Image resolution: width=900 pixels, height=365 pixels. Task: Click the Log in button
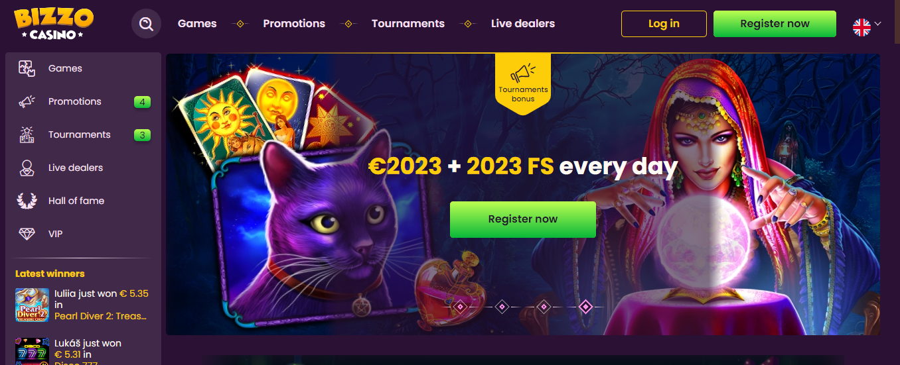tap(664, 24)
